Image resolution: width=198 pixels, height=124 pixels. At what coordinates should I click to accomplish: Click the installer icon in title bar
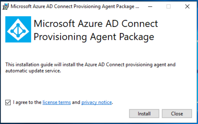(5, 7)
